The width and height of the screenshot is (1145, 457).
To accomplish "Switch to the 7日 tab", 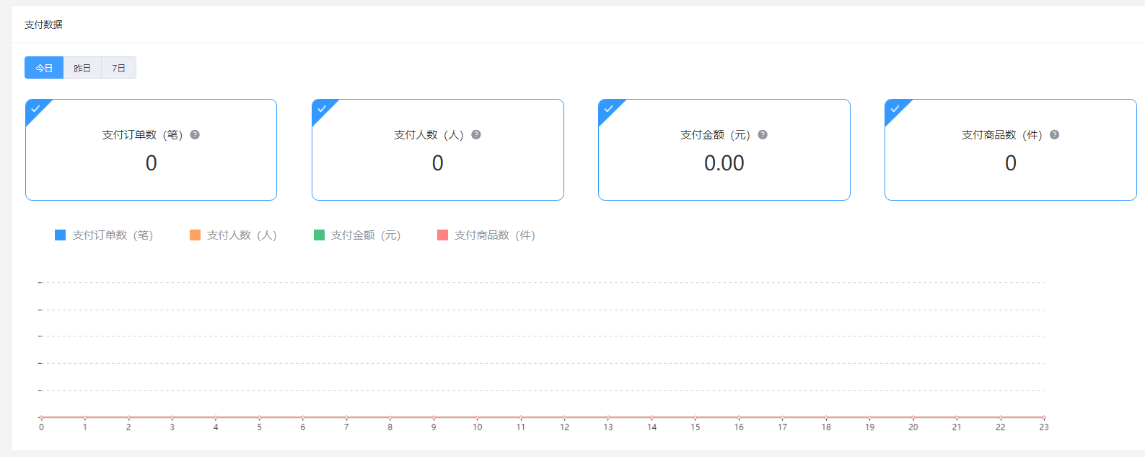I will coord(119,68).
